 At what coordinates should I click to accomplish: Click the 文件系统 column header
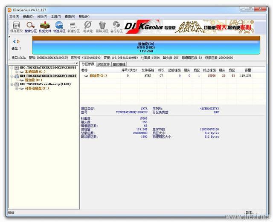pyautogui.click(x=148, y=70)
